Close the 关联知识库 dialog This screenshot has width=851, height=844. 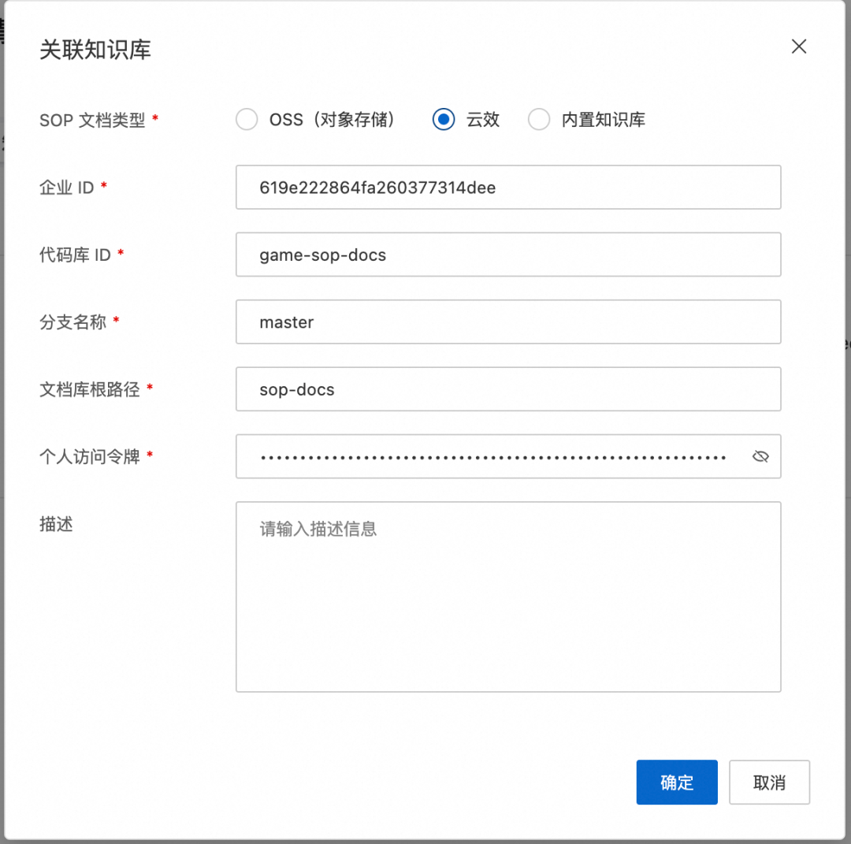click(799, 46)
